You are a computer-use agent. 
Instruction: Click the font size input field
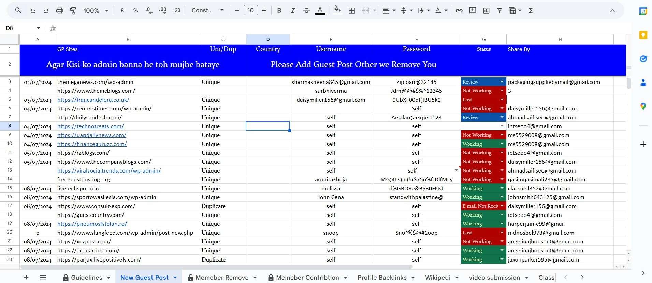click(x=250, y=10)
